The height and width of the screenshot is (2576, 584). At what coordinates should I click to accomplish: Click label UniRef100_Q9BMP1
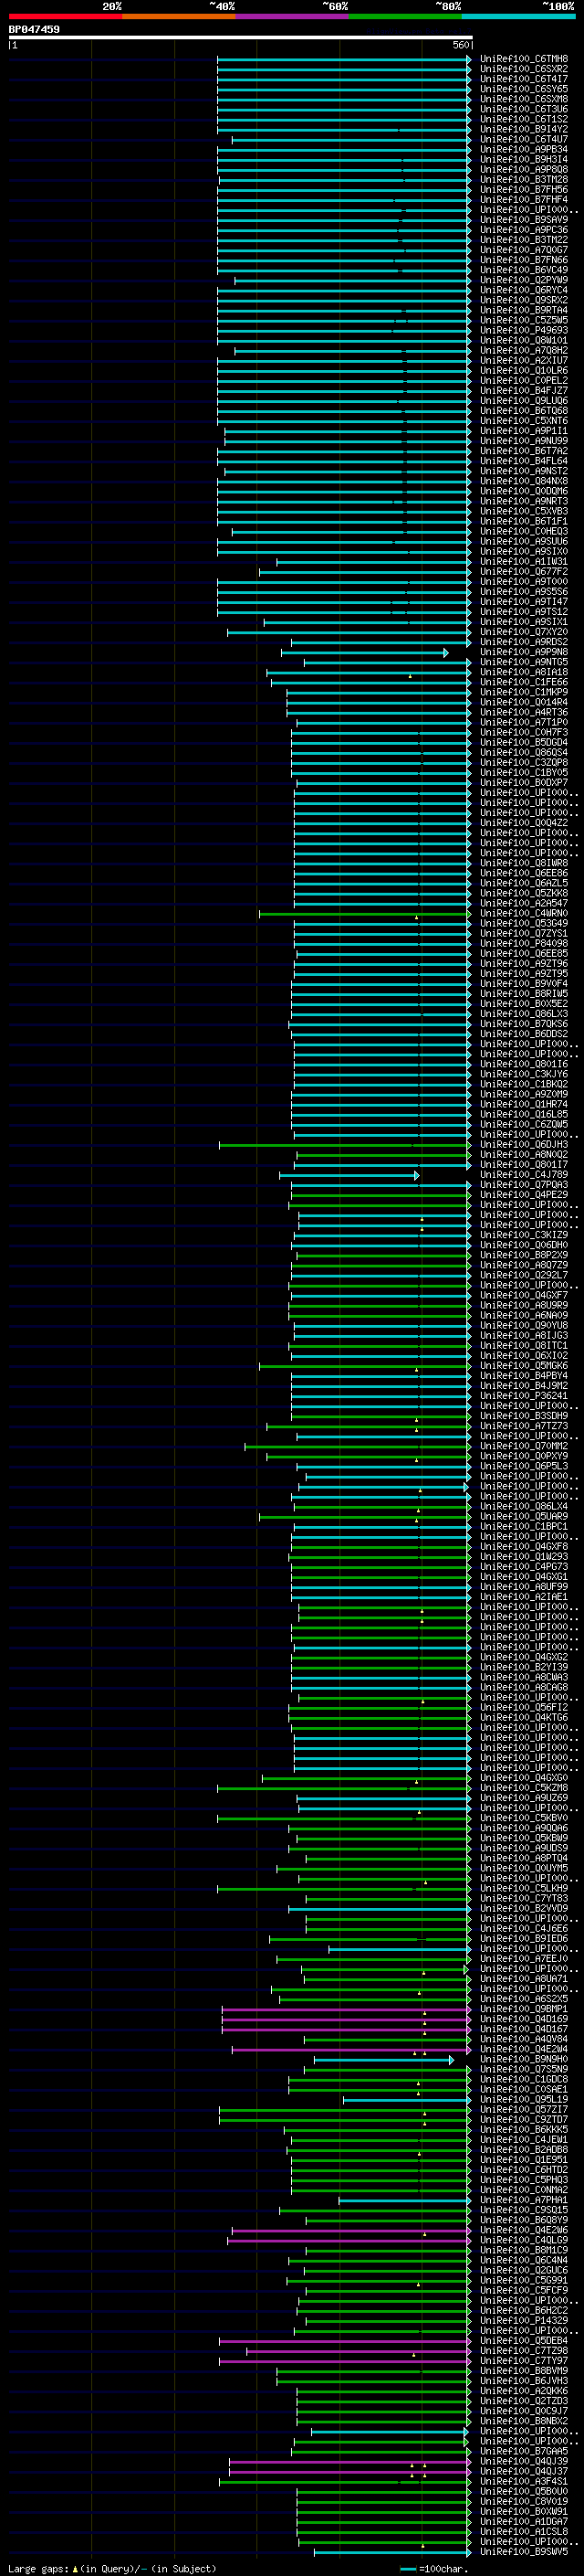tap(524, 2009)
